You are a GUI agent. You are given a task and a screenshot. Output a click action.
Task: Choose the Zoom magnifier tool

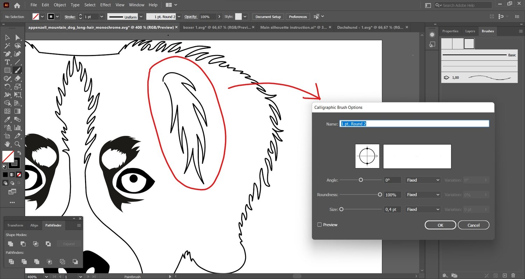[17, 144]
